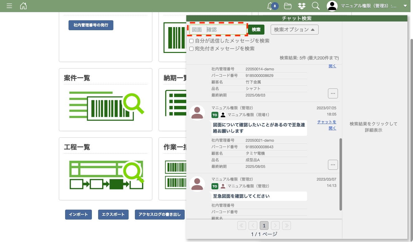The width and height of the screenshot is (413, 242).
Task: Open more options for シャフト message
Action: pyautogui.click(x=333, y=93)
